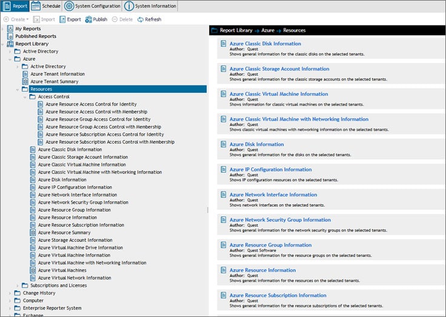
Task: Click the Publish toolbar button
Action: click(x=96, y=19)
